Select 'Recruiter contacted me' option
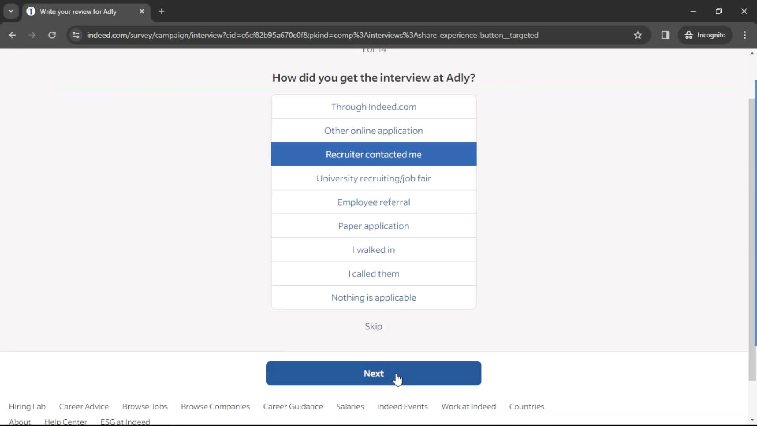Viewport: 757px width, 426px height. tap(374, 154)
